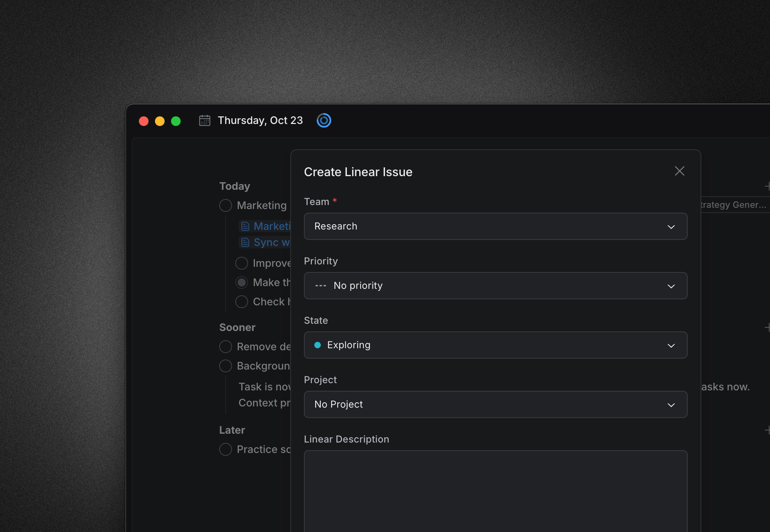Screen dimensions: 770x532
Task: Check the Remove task circle under Sooner
Action: 226,347
